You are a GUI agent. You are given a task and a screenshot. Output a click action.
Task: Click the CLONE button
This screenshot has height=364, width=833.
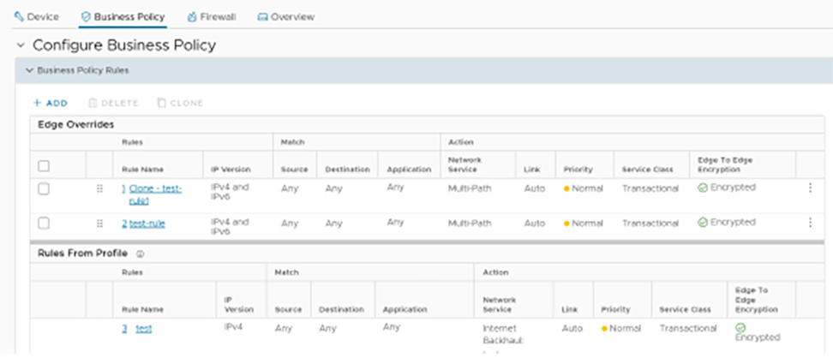tap(180, 103)
